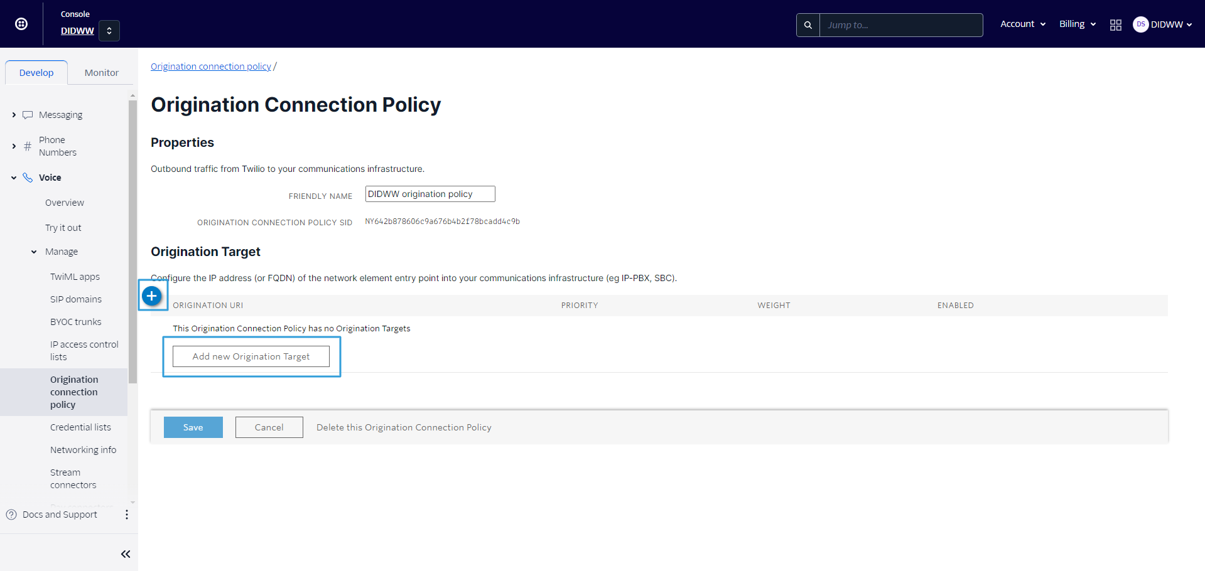
Task: Open Networking info in sidebar
Action: tap(83, 450)
